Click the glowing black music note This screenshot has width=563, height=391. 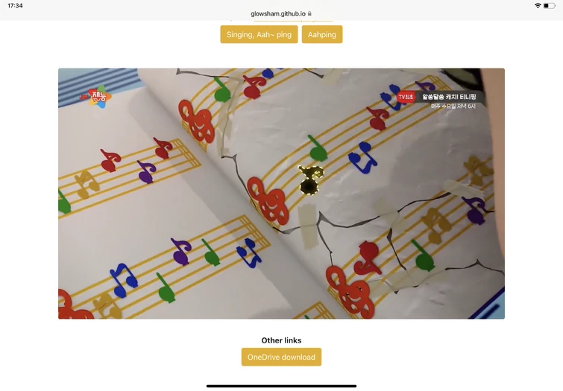coord(311,180)
